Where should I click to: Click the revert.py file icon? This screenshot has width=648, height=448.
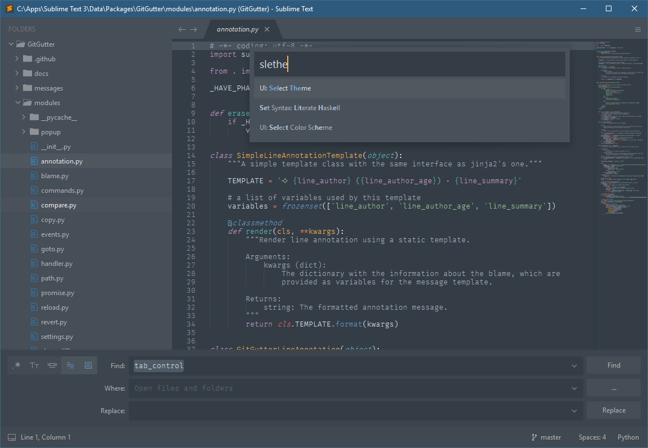click(x=34, y=322)
